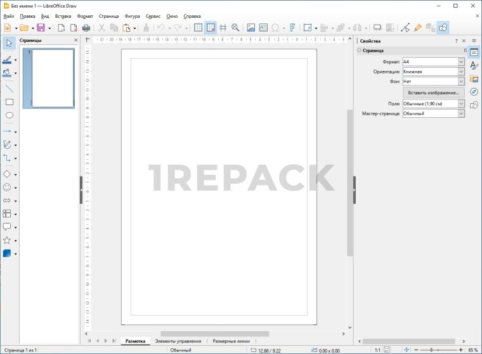Open the Gallery sidebar panel icon

coord(474,79)
